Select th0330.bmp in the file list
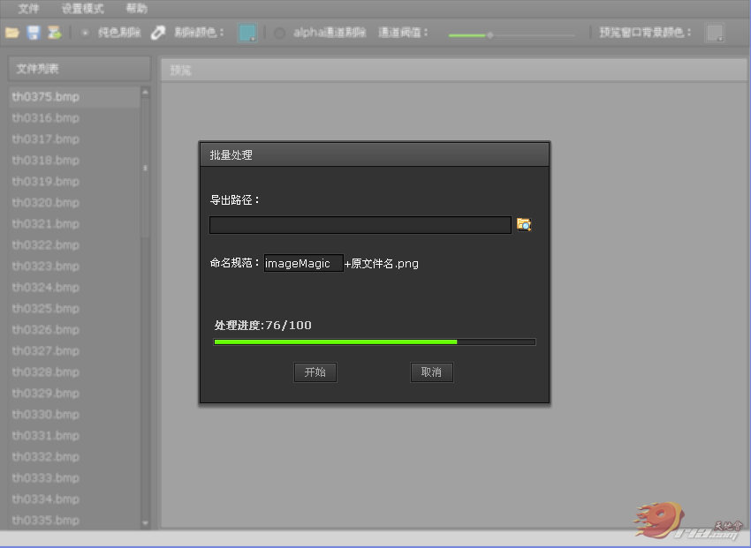The width and height of the screenshot is (751, 548). click(x=74, y=414)
